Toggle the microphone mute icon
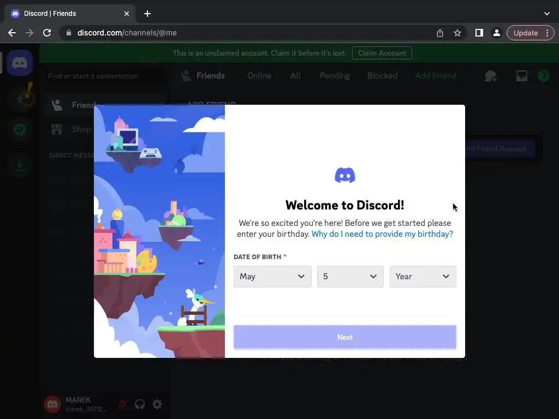 (122, 404)
